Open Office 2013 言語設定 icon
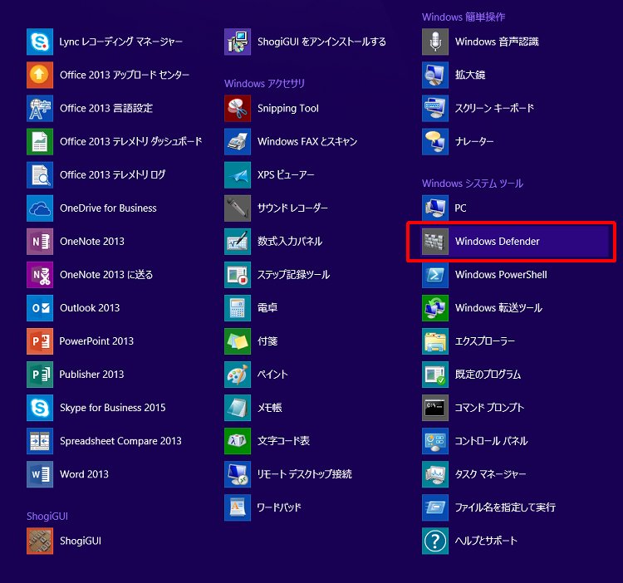 40,108
